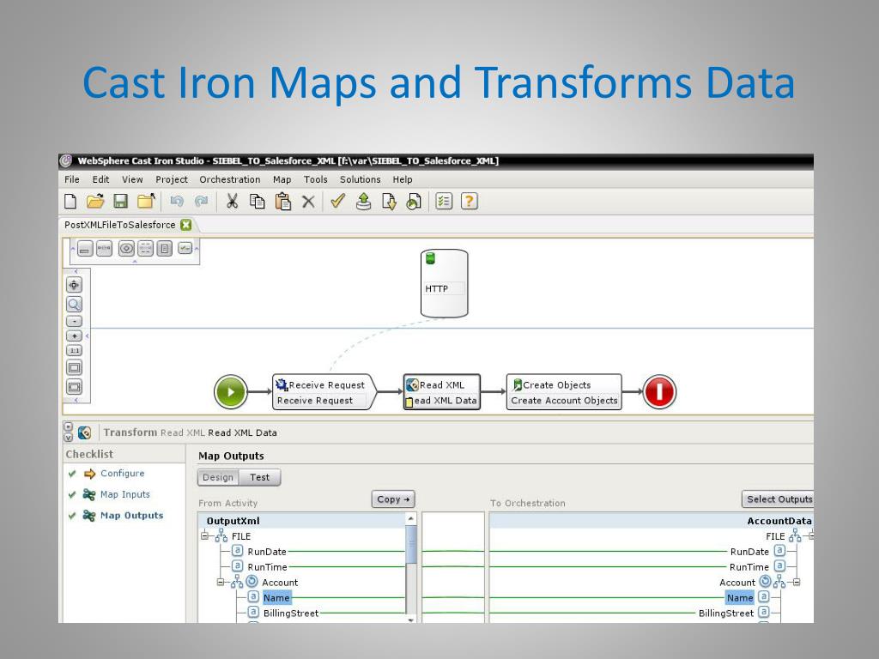Click the document with down arrow toolbar icon
Viewport: 879px width, 659px height.
(389, 201)
